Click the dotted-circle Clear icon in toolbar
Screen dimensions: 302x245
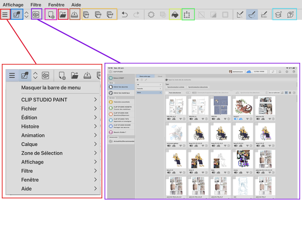tap(151, 15)
